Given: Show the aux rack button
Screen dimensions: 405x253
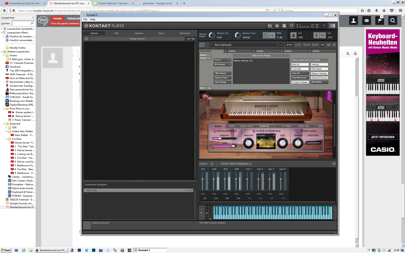Looking at the screenshot, I should tap(328, 45).
